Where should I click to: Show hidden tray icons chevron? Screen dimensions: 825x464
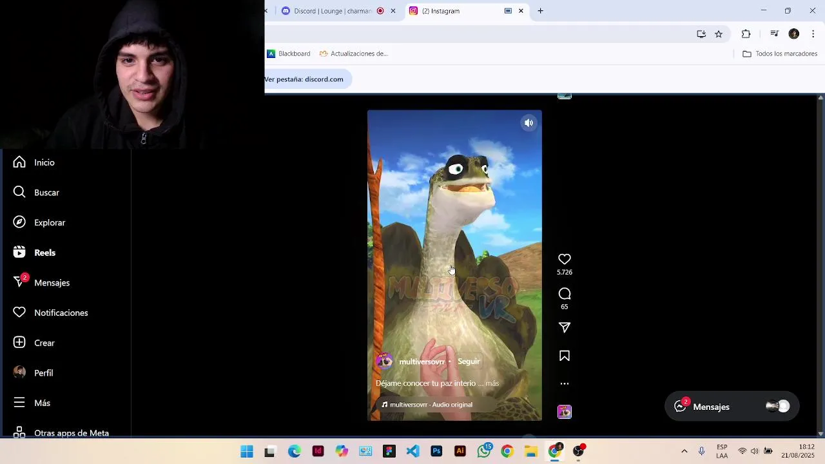tap(684, 451)
